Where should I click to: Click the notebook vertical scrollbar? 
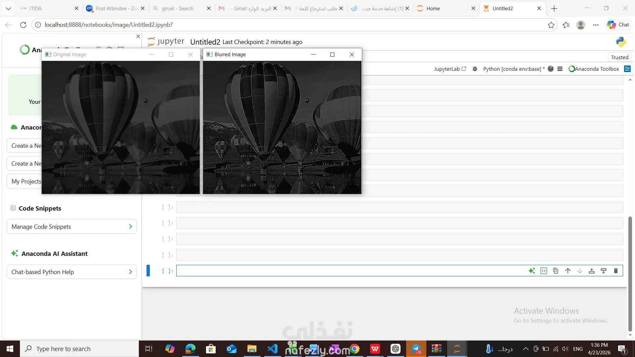point(630,274)
